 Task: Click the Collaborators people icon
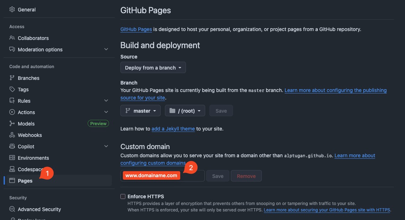12,38
